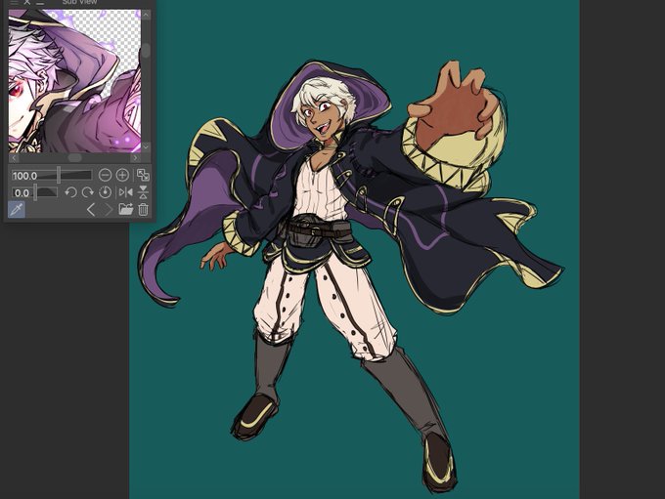Close the Sub View panel

27,2
